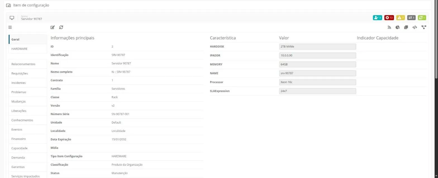Go to Incidentes in the sidebar

[28, 83]
